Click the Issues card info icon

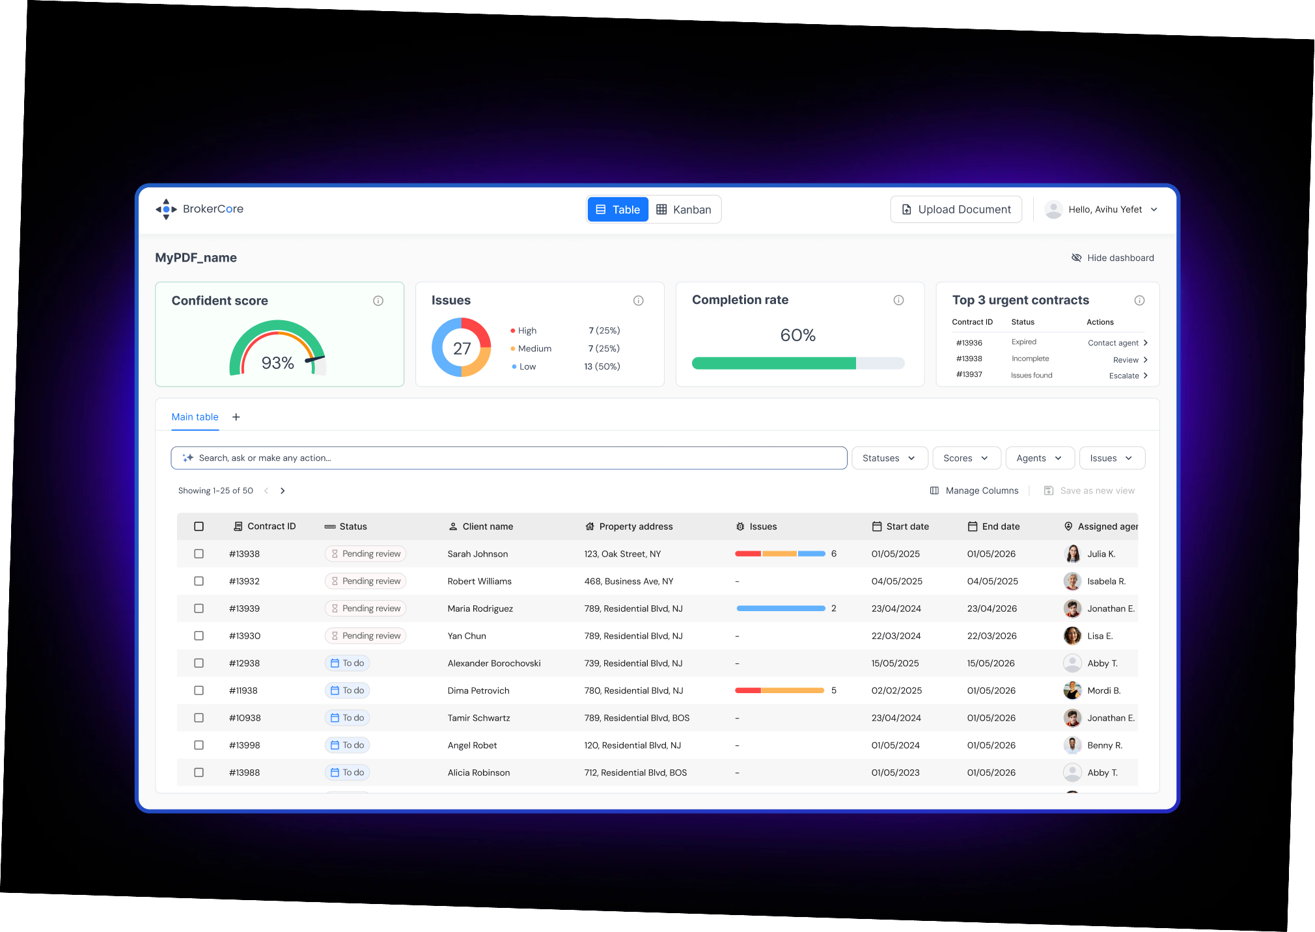(x=639, y=300)
